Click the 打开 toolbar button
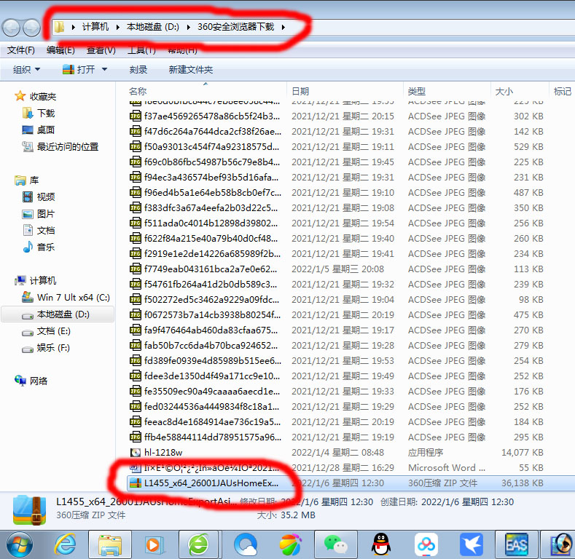Screen dimensions: 575x559 tap(79, 70)
